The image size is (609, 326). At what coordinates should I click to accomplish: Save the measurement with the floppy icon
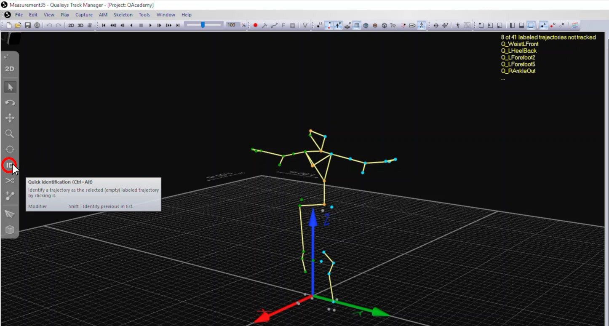tap(28, 25)
